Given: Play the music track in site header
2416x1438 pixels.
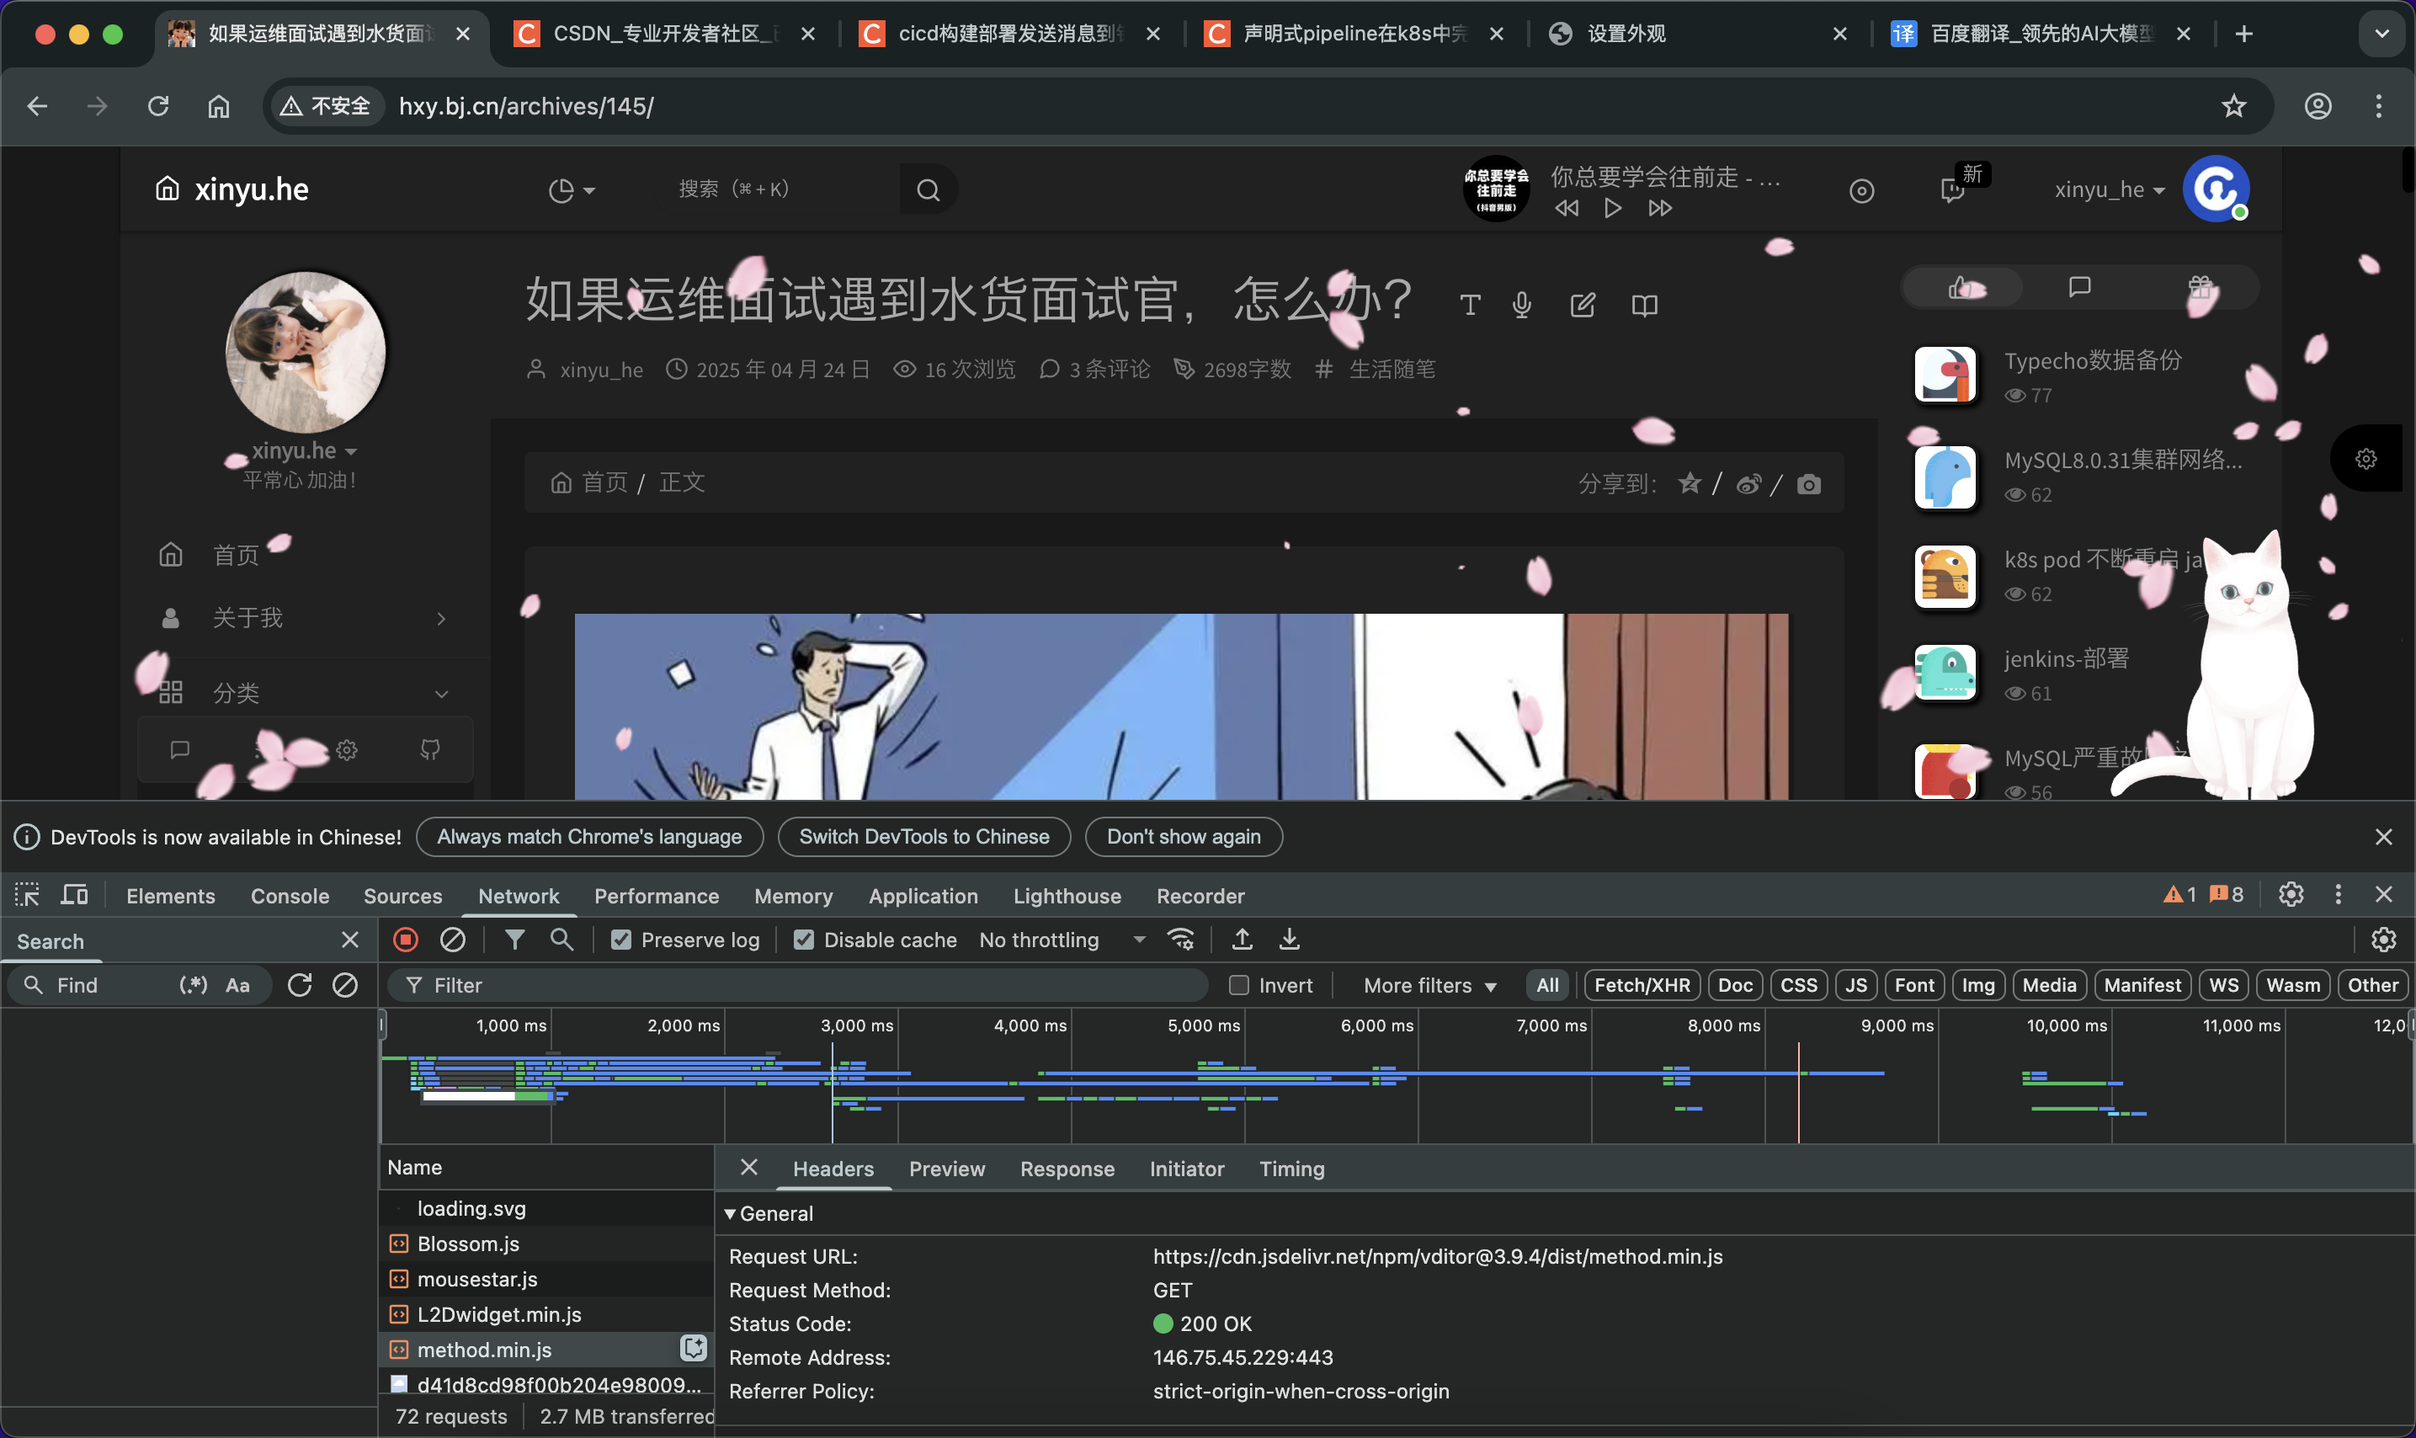Looking at the screenshot, I should 1613,208.
